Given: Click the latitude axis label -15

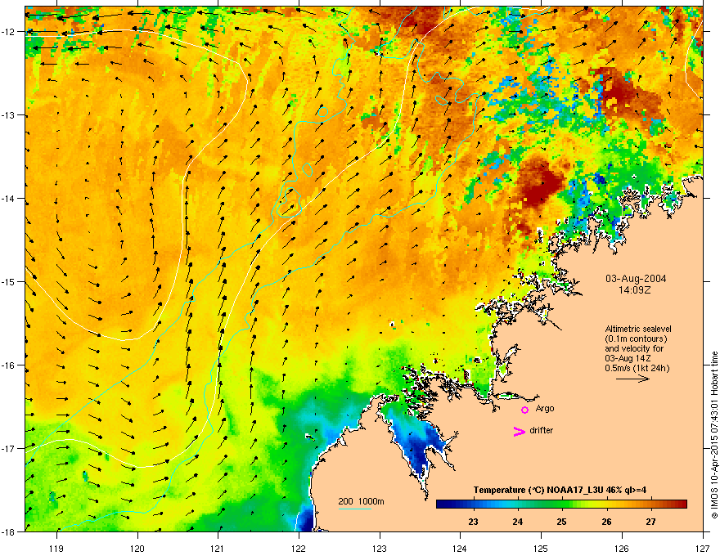Looking at the screenshot, I should coord(8,281).
